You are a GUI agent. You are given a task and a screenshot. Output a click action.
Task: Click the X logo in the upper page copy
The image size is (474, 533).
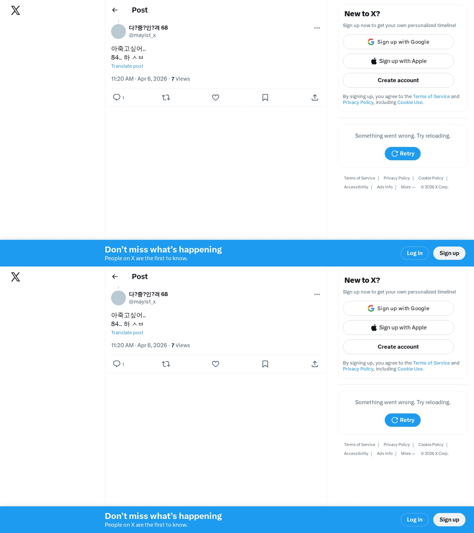[16, 10]
